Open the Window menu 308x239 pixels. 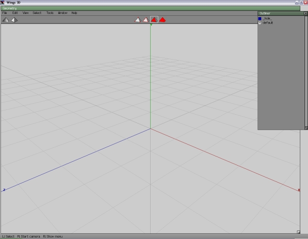pyautogui.click(x=63, y=13)
